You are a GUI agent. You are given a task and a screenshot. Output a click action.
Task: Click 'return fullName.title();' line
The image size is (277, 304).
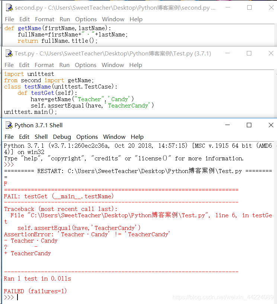coord(58,41)
